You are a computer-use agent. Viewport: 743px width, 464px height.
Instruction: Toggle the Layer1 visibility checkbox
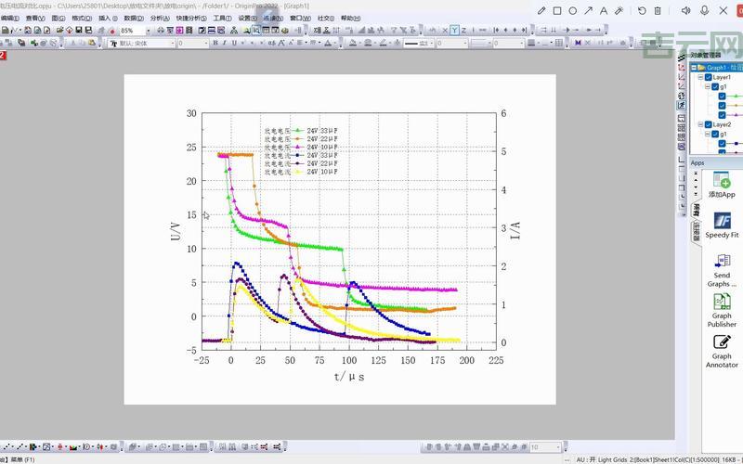(x=708, y=77)
